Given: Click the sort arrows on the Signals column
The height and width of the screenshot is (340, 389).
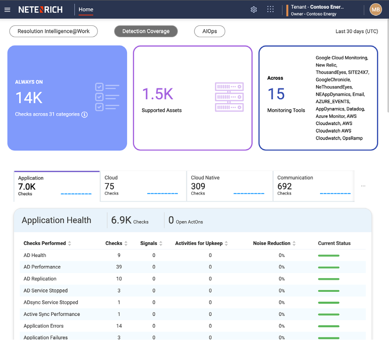Looking at the screenshot, I should [x=161, y=243].
